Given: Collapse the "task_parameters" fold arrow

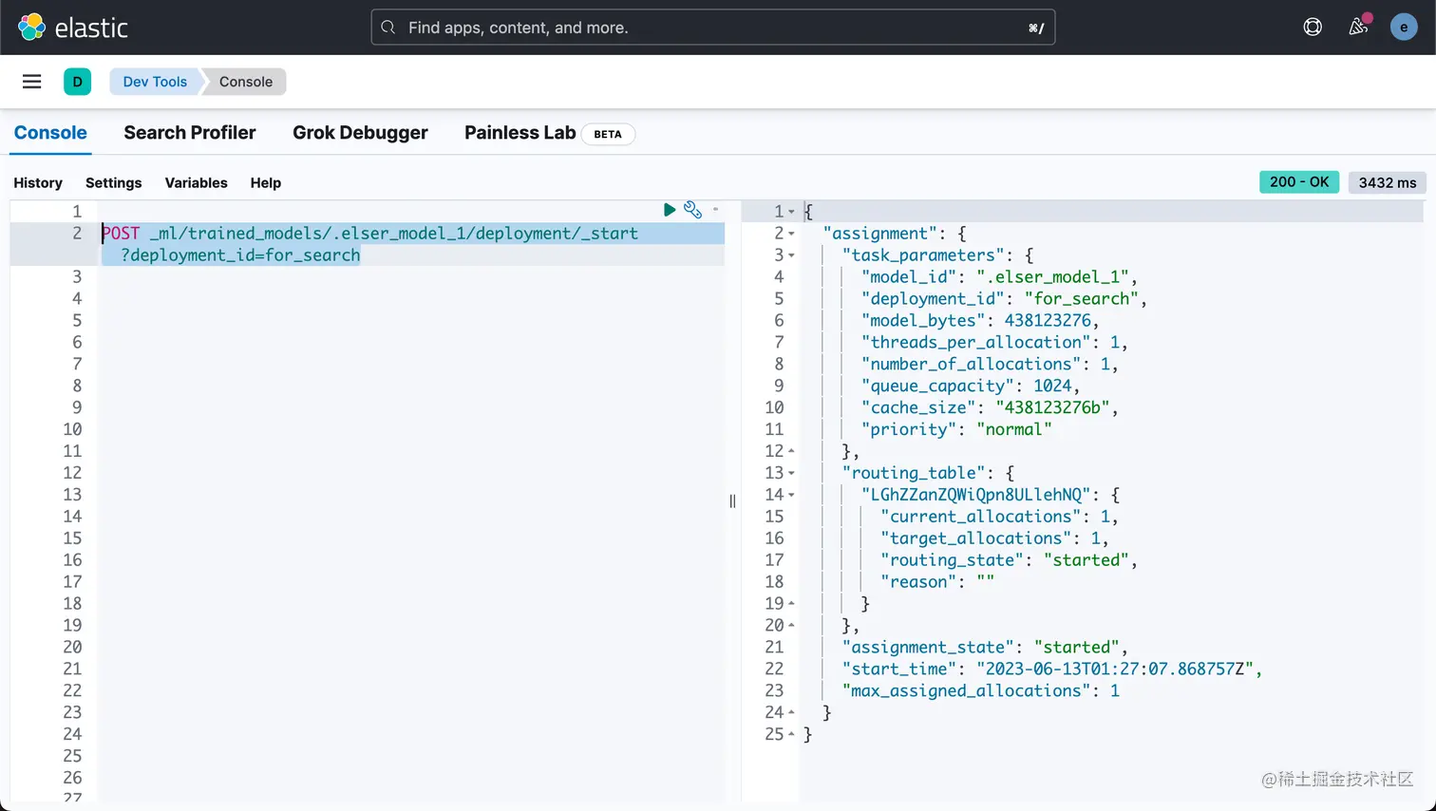Looking at the screenshot, I should click(x=792, y=255).
